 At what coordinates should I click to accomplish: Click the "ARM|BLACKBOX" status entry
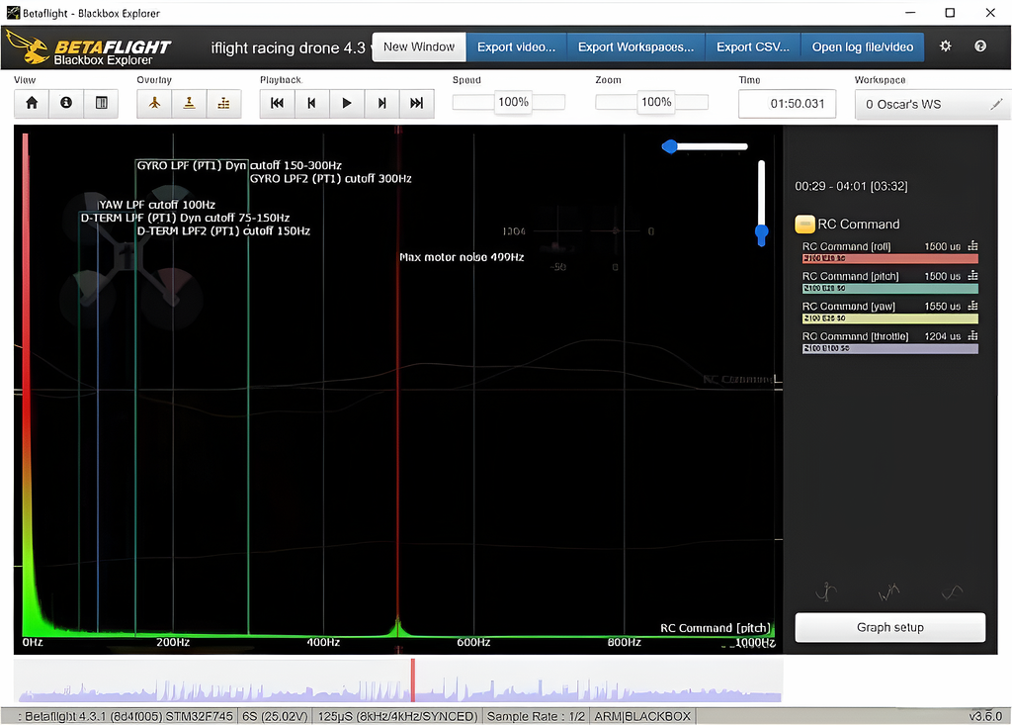(642, 717)
